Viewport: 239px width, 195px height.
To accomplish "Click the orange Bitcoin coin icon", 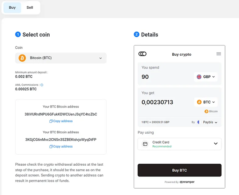I will pyautogui.click(x=22, y=58).
